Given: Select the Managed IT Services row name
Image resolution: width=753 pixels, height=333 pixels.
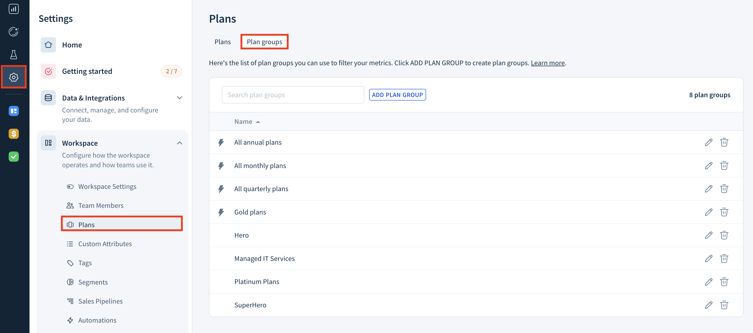Looking at the screenshot, I should click(264, 259).
